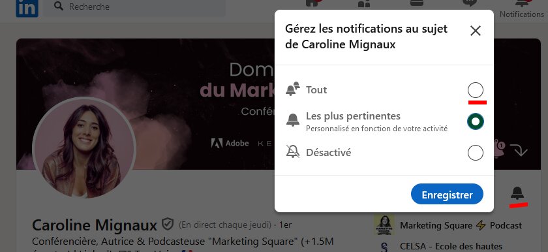The width and height of the screenshot is (548, 252).
Task: Click the verification shield badge beside name
Action: pyautogui.click(x=168, y=224)
